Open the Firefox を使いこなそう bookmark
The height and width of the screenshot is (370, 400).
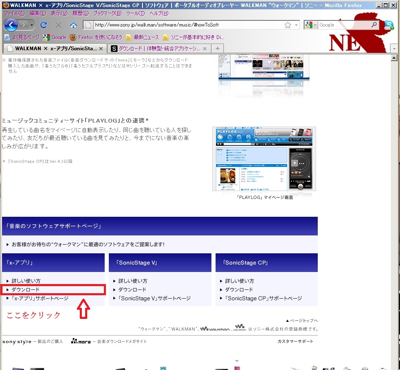coord(96,37)
